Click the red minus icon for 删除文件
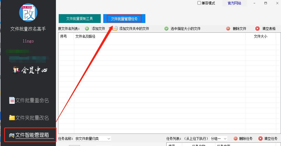Screen dimensions: 281x146 pos(228,29)
